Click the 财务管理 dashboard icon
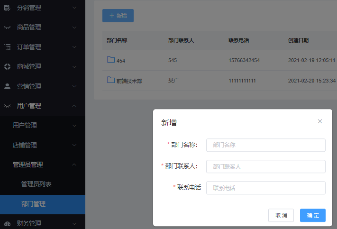Image resolution: width=337 pixels, height=229 pixels. pyautogui.click(x=7, y=223)
